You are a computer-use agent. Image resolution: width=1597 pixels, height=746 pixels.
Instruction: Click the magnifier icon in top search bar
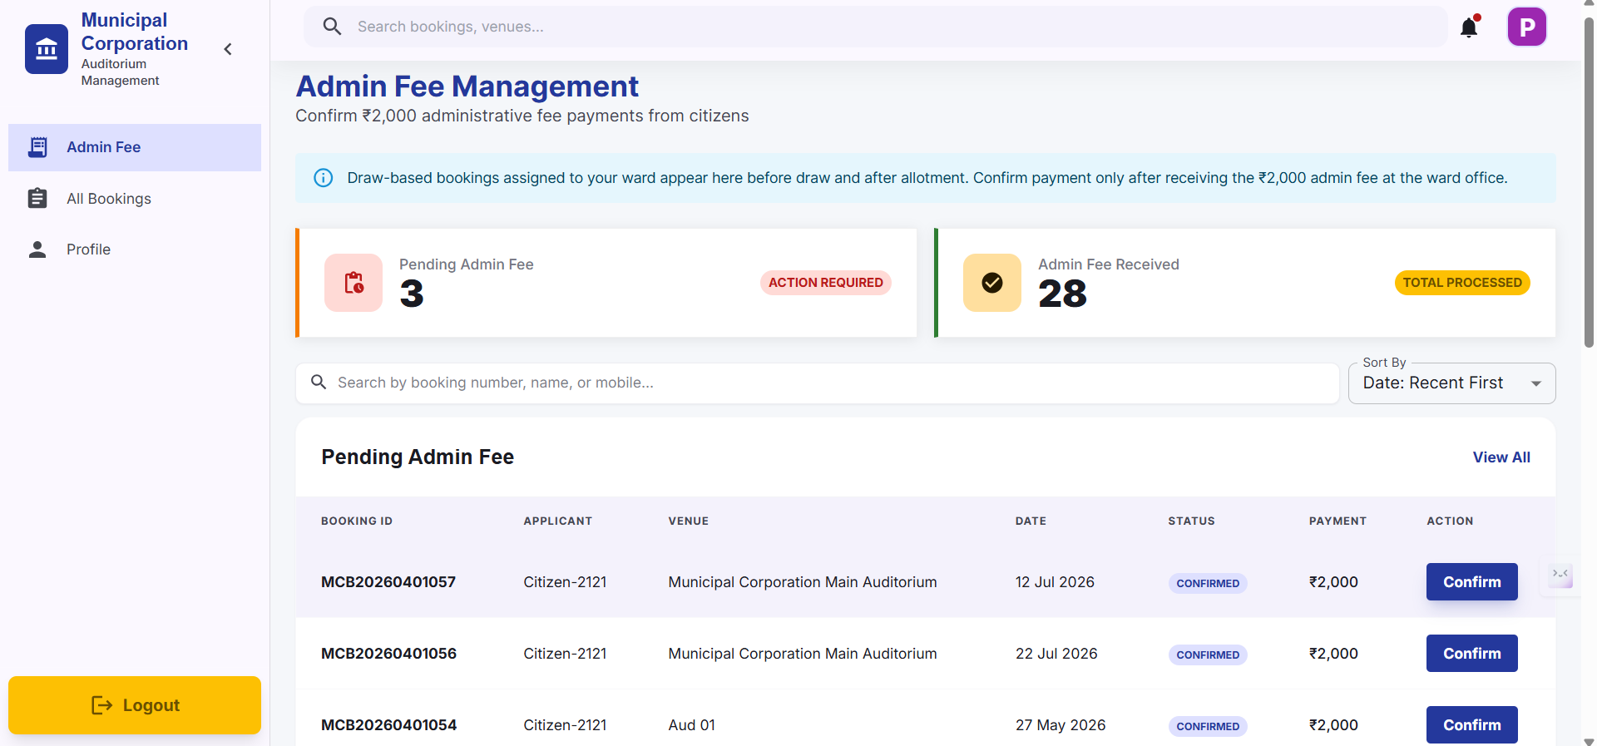pyautogui.click(x=332, y=27)
